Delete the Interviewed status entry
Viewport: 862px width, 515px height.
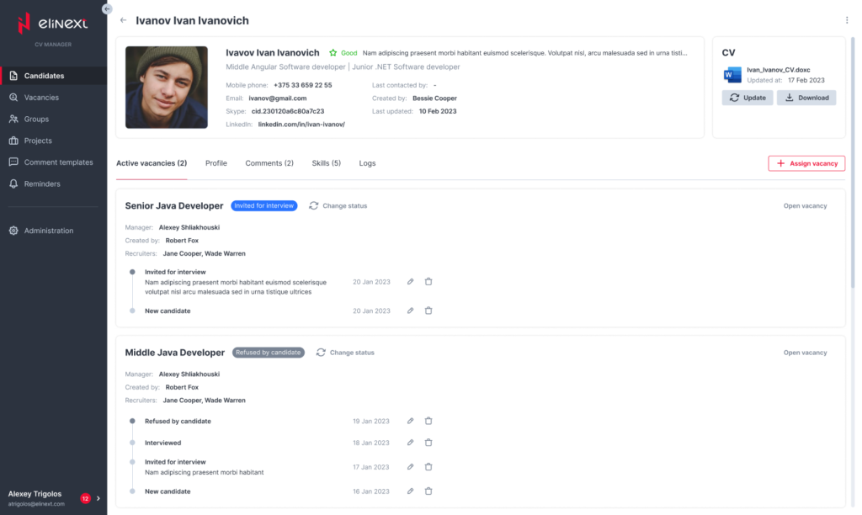428,442
